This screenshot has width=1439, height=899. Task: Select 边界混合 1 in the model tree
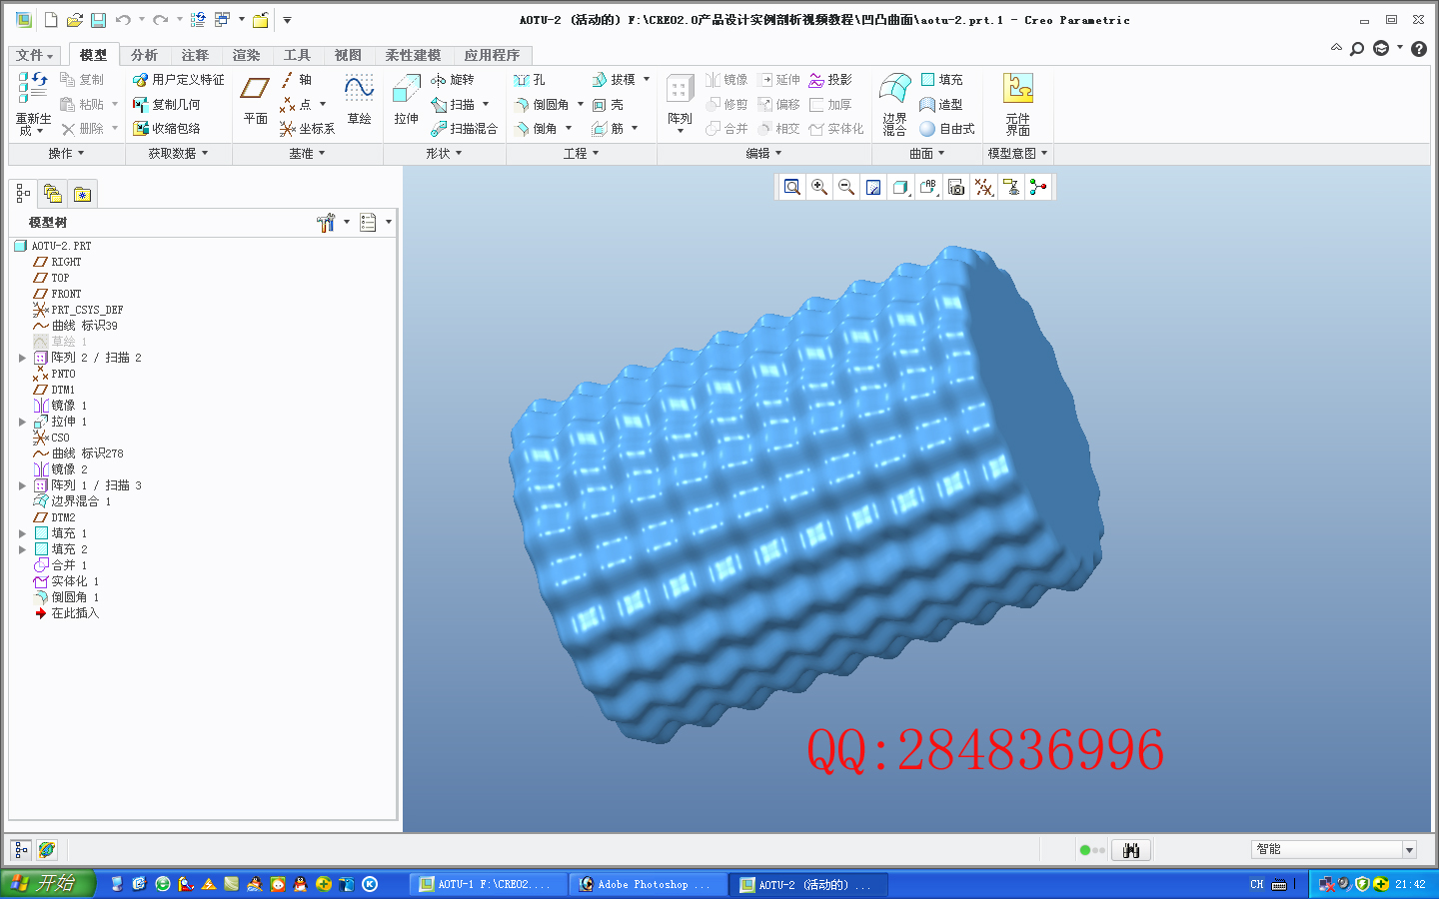pyautogui.click(x=72, y=501)
